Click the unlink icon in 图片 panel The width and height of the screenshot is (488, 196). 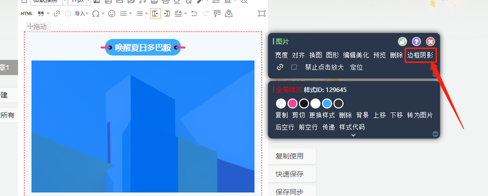point(294,67)
